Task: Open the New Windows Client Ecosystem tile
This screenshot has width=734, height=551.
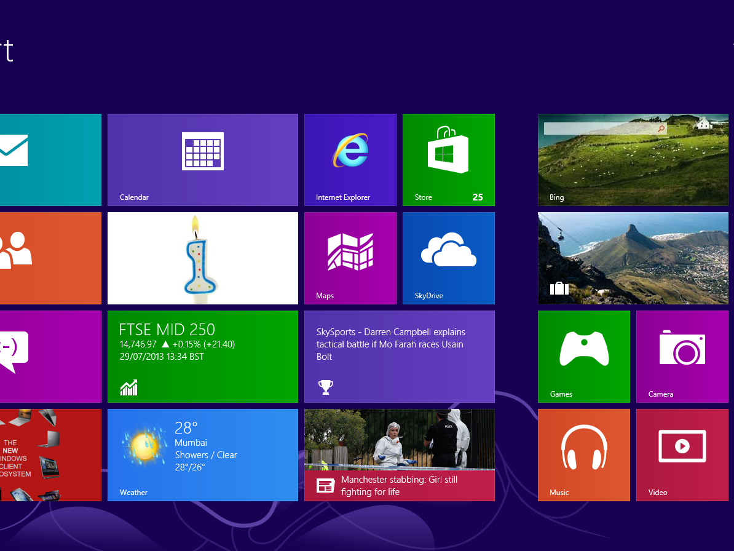Action: pos(50,454)
